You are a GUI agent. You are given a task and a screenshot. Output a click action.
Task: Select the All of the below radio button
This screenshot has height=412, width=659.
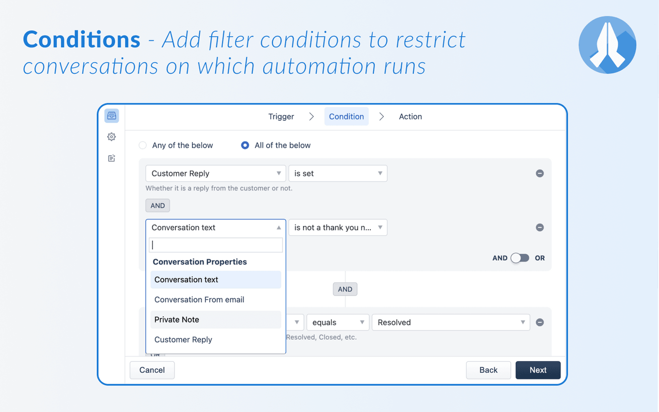(245, 145)
